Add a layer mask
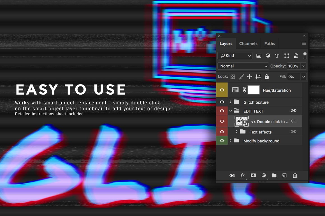 click(x=253, y=175)
